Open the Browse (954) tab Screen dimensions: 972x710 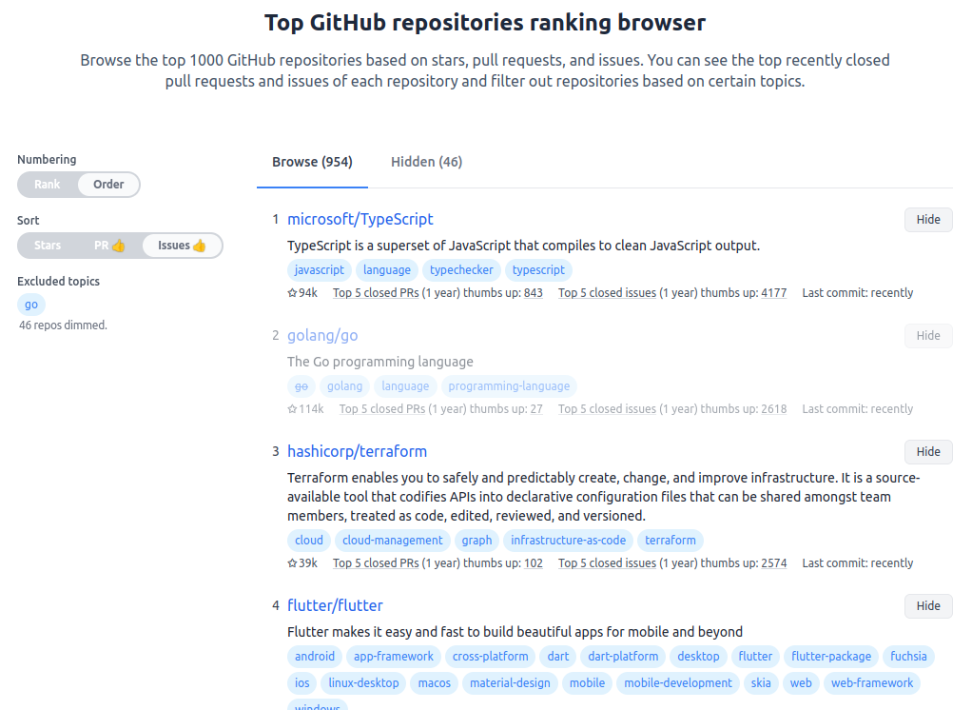(312, 162)
